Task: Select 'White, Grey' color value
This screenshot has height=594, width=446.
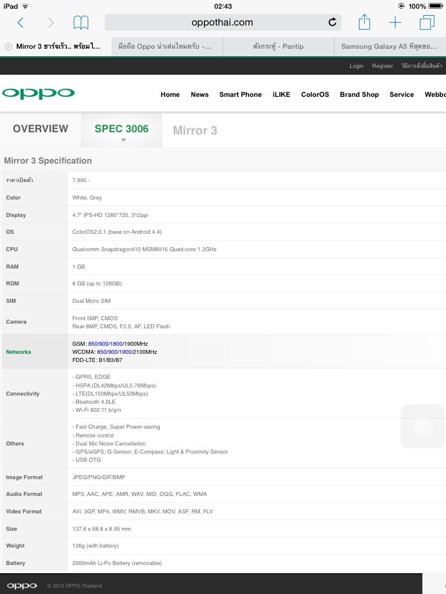Action: tap(87, 198)
